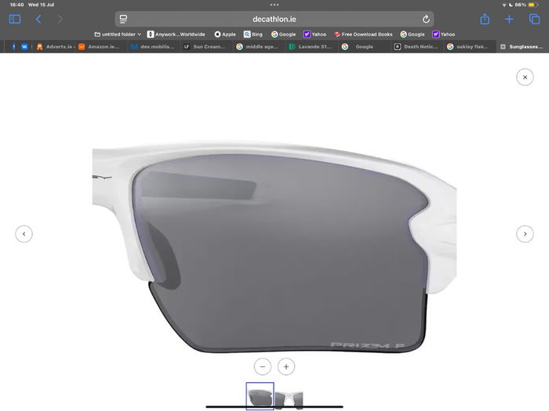Select the first sunglasses thumbnail

point(260,396)
